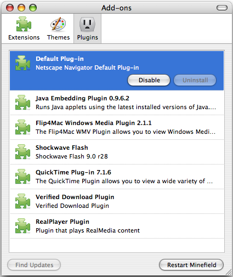Close the Add-ons window with red button

coord(10,8)
